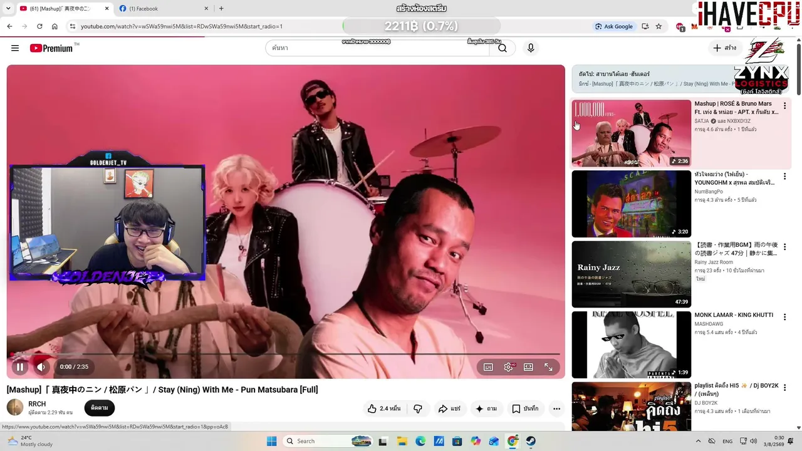Image resolution: width=802 pixels, height=451 pixels.
Task: Save video with บันทึก button
Action: coord(525,408)
